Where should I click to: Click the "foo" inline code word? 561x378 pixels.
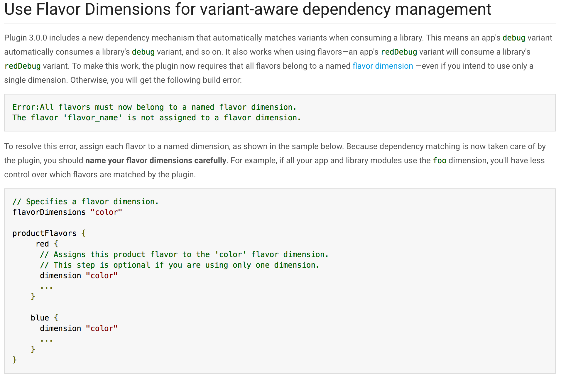(439, 161)
